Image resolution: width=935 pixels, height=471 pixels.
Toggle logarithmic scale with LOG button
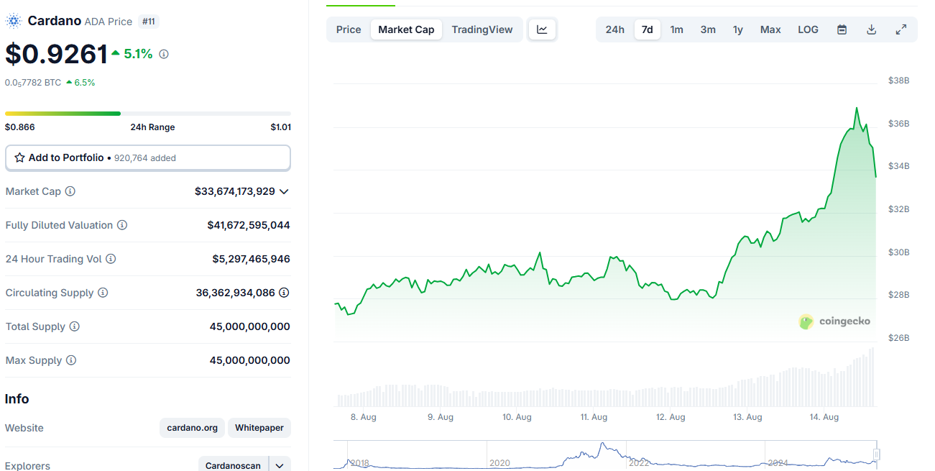pos(808,29)
